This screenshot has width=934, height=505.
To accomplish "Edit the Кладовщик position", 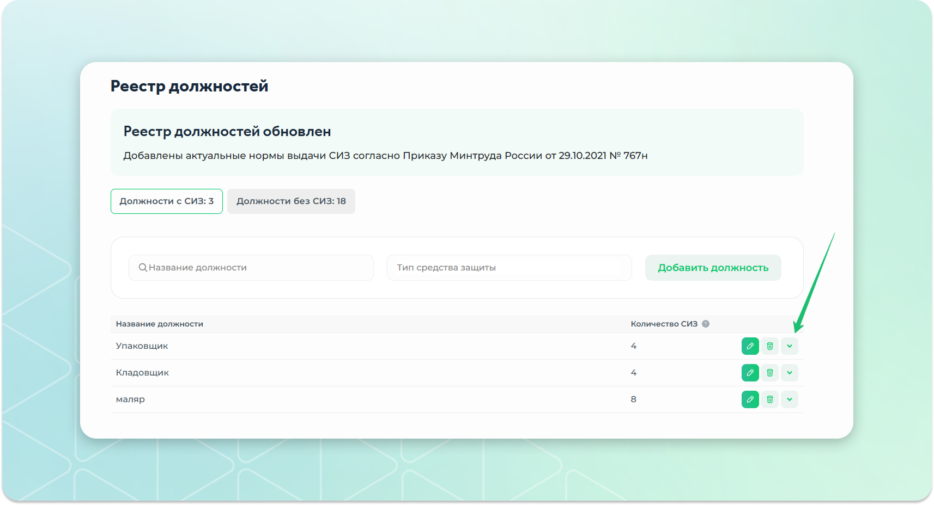I will tap(750, 373).
